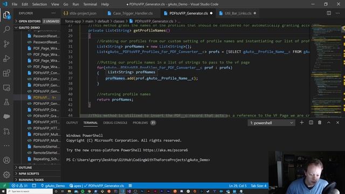Select the Terminal panel tab
Screen dimensions: 345x194
[x=91, y=123]
